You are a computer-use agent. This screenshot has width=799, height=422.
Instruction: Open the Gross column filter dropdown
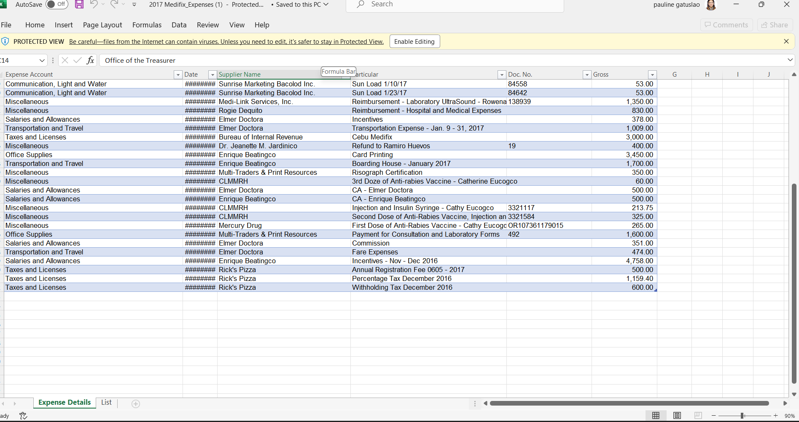[652, 75]
